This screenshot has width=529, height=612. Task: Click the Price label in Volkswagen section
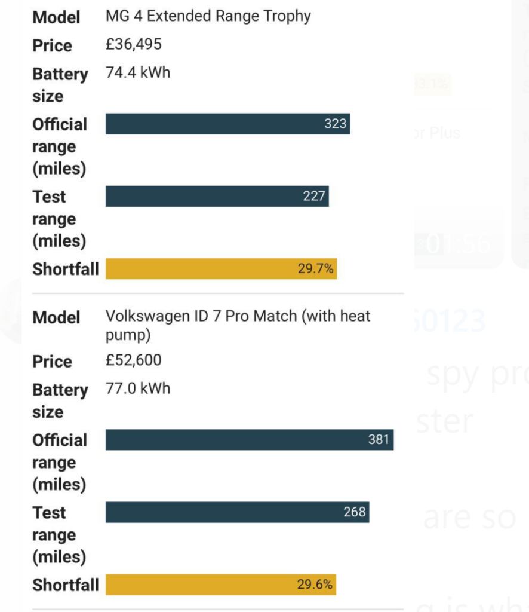pyautogui.click(x=52, y=362)
